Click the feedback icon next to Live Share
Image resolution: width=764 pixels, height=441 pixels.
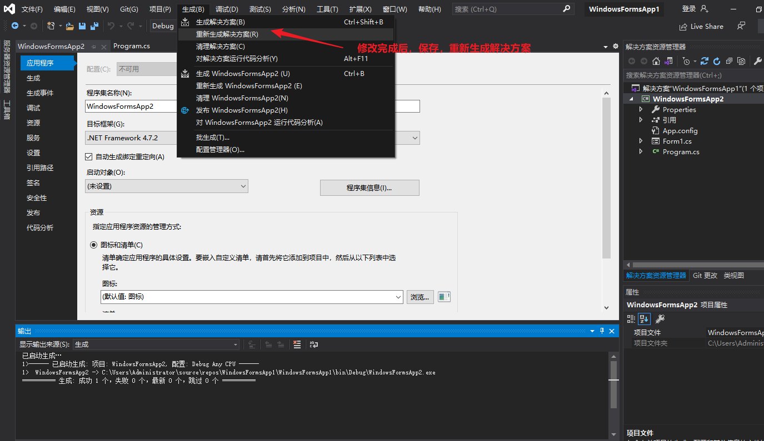(x=741, y=26)
